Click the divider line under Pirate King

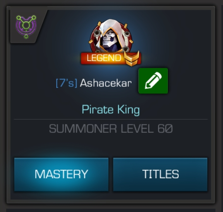pos(111,119)
